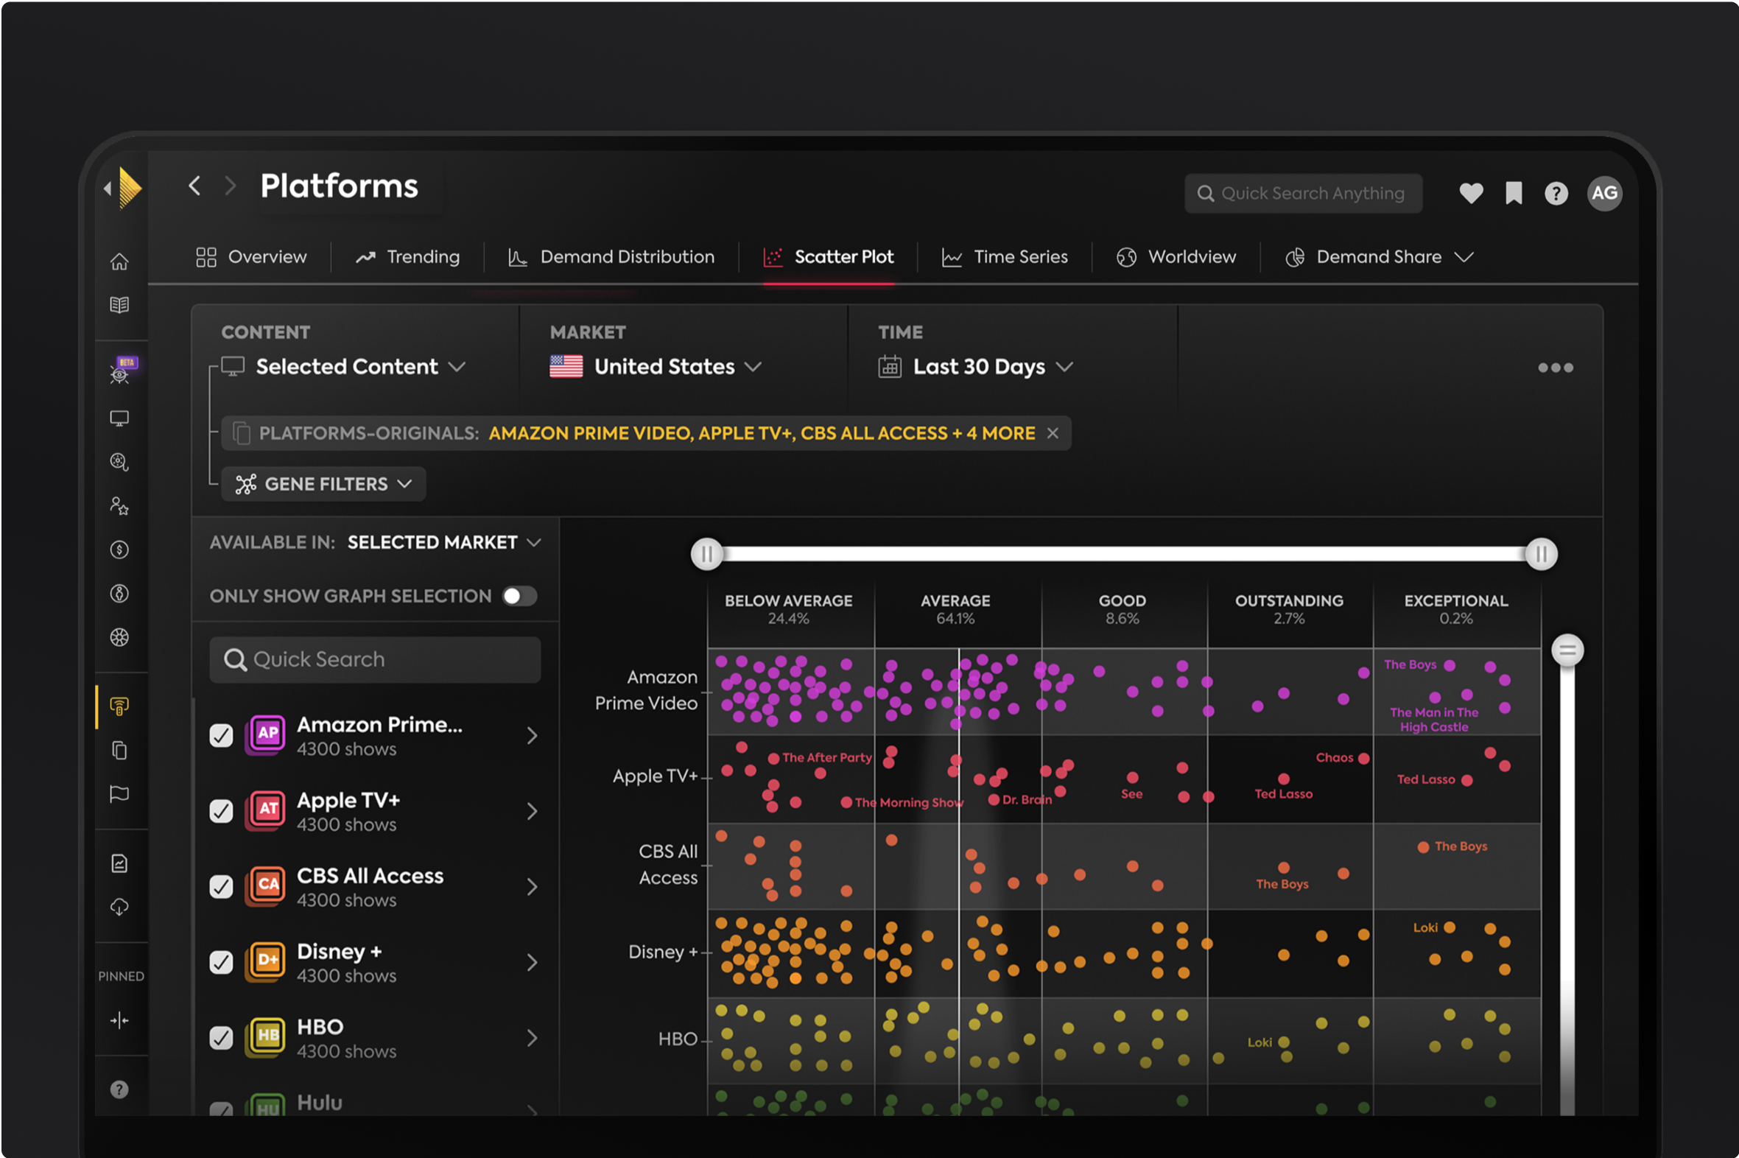
Task: Click the Ted Lasso label in Exceptional column
Action: [x=1425, y=779]
